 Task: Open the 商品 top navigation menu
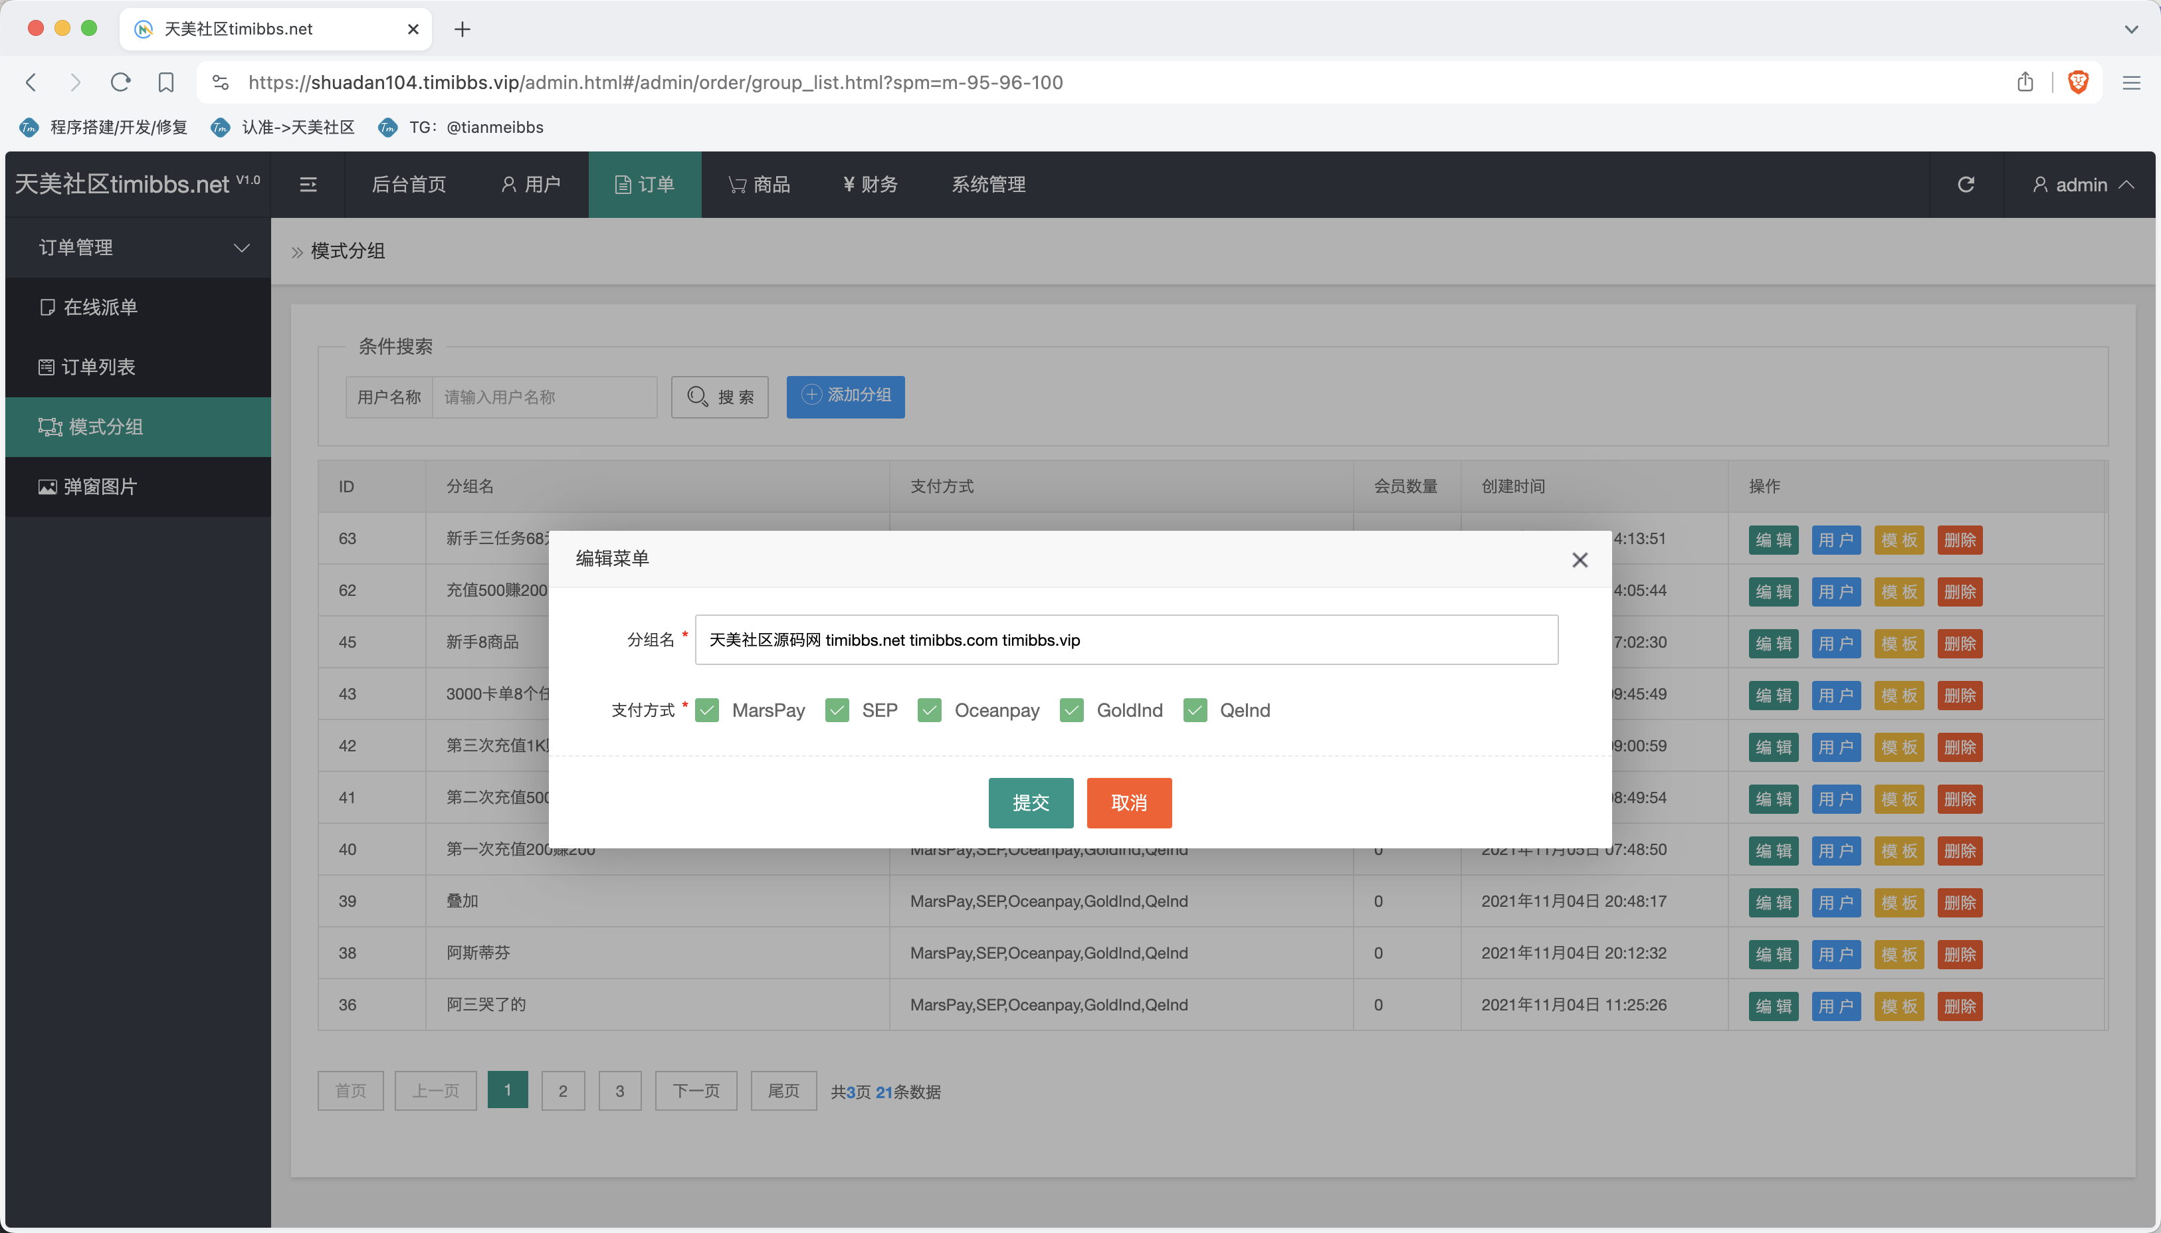760,185
